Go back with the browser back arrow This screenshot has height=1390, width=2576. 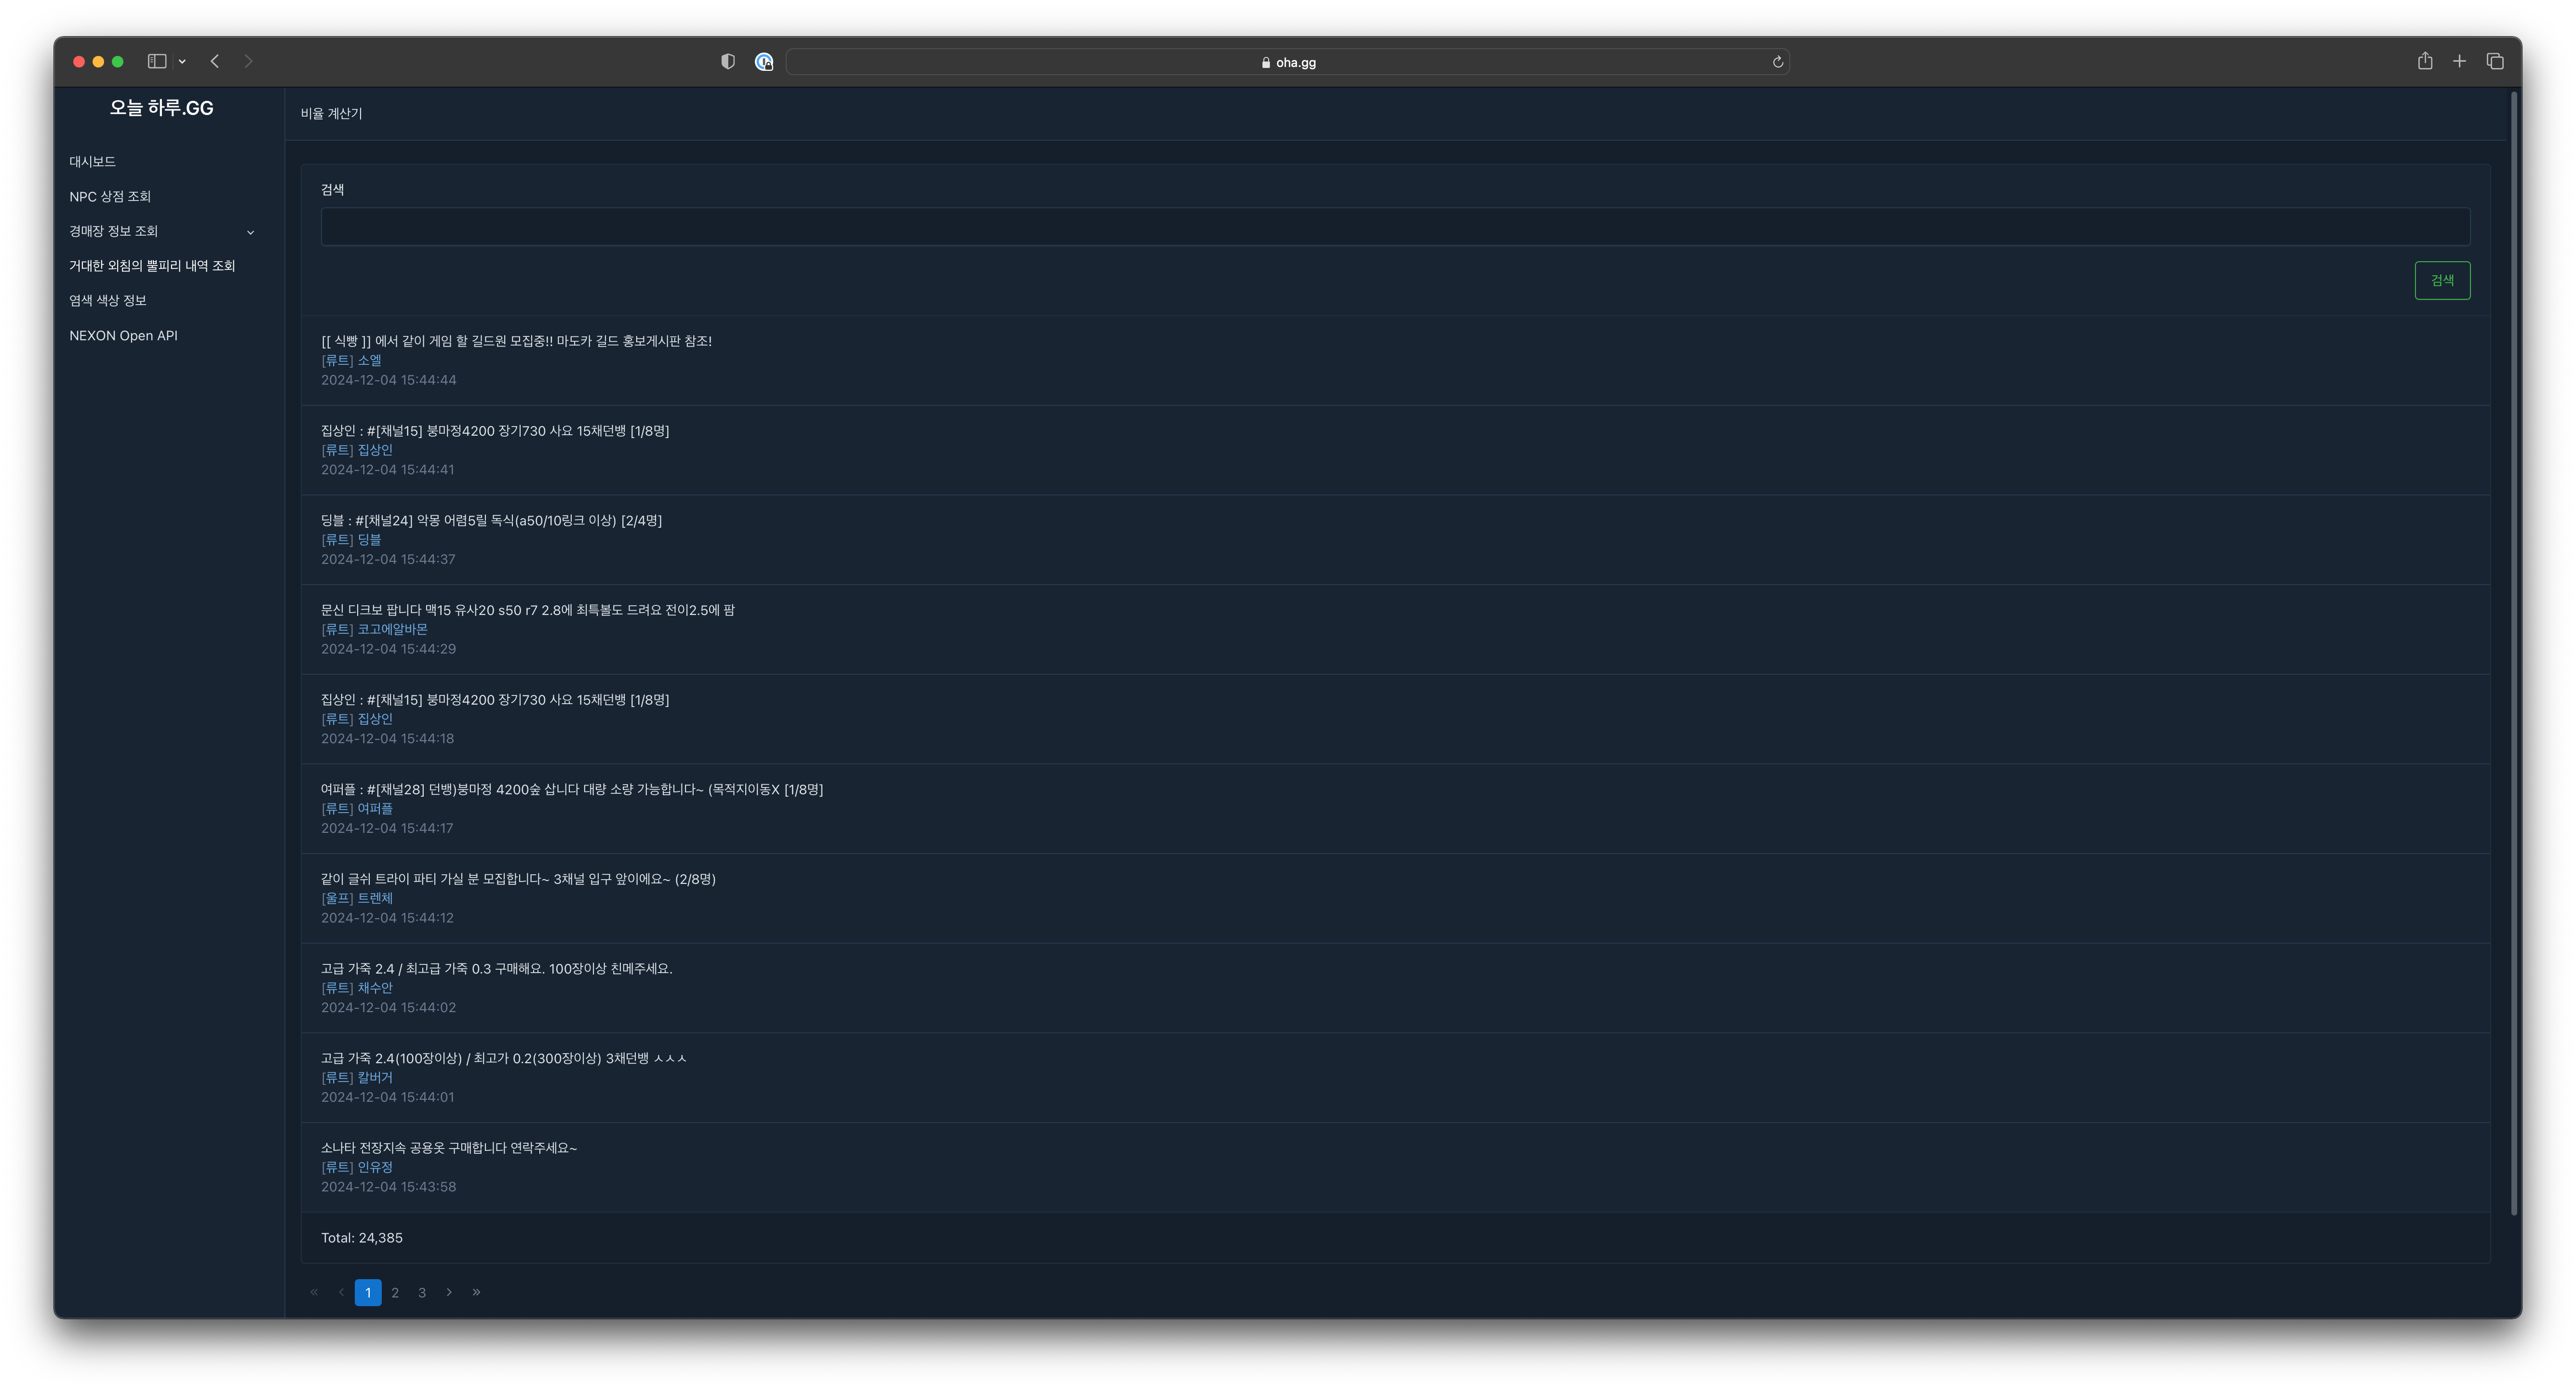pos(215,61)
